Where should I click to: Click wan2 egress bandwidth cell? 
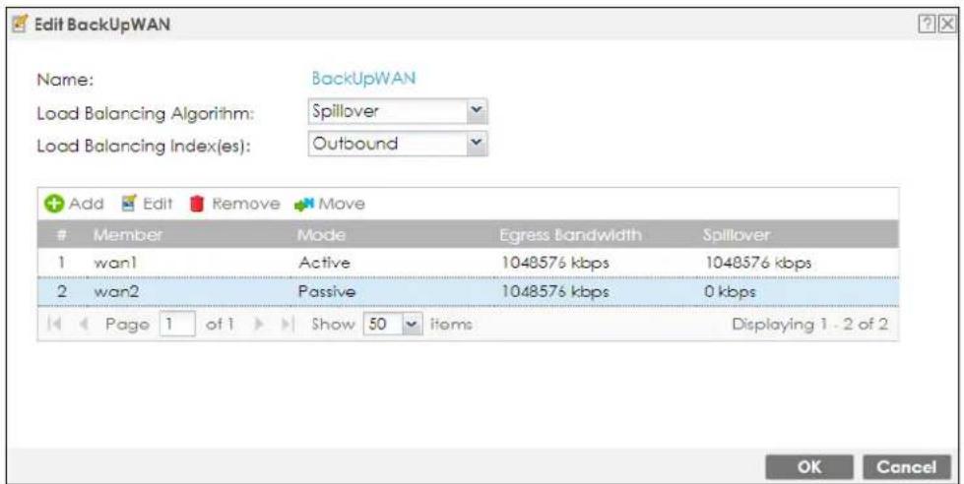point(555,291)
